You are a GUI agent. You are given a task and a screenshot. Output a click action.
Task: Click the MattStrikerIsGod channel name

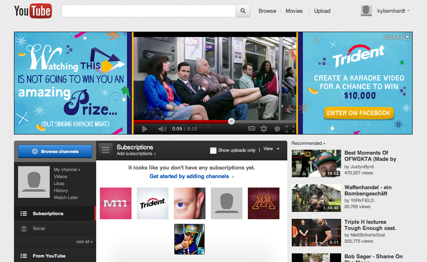[367, 235]
